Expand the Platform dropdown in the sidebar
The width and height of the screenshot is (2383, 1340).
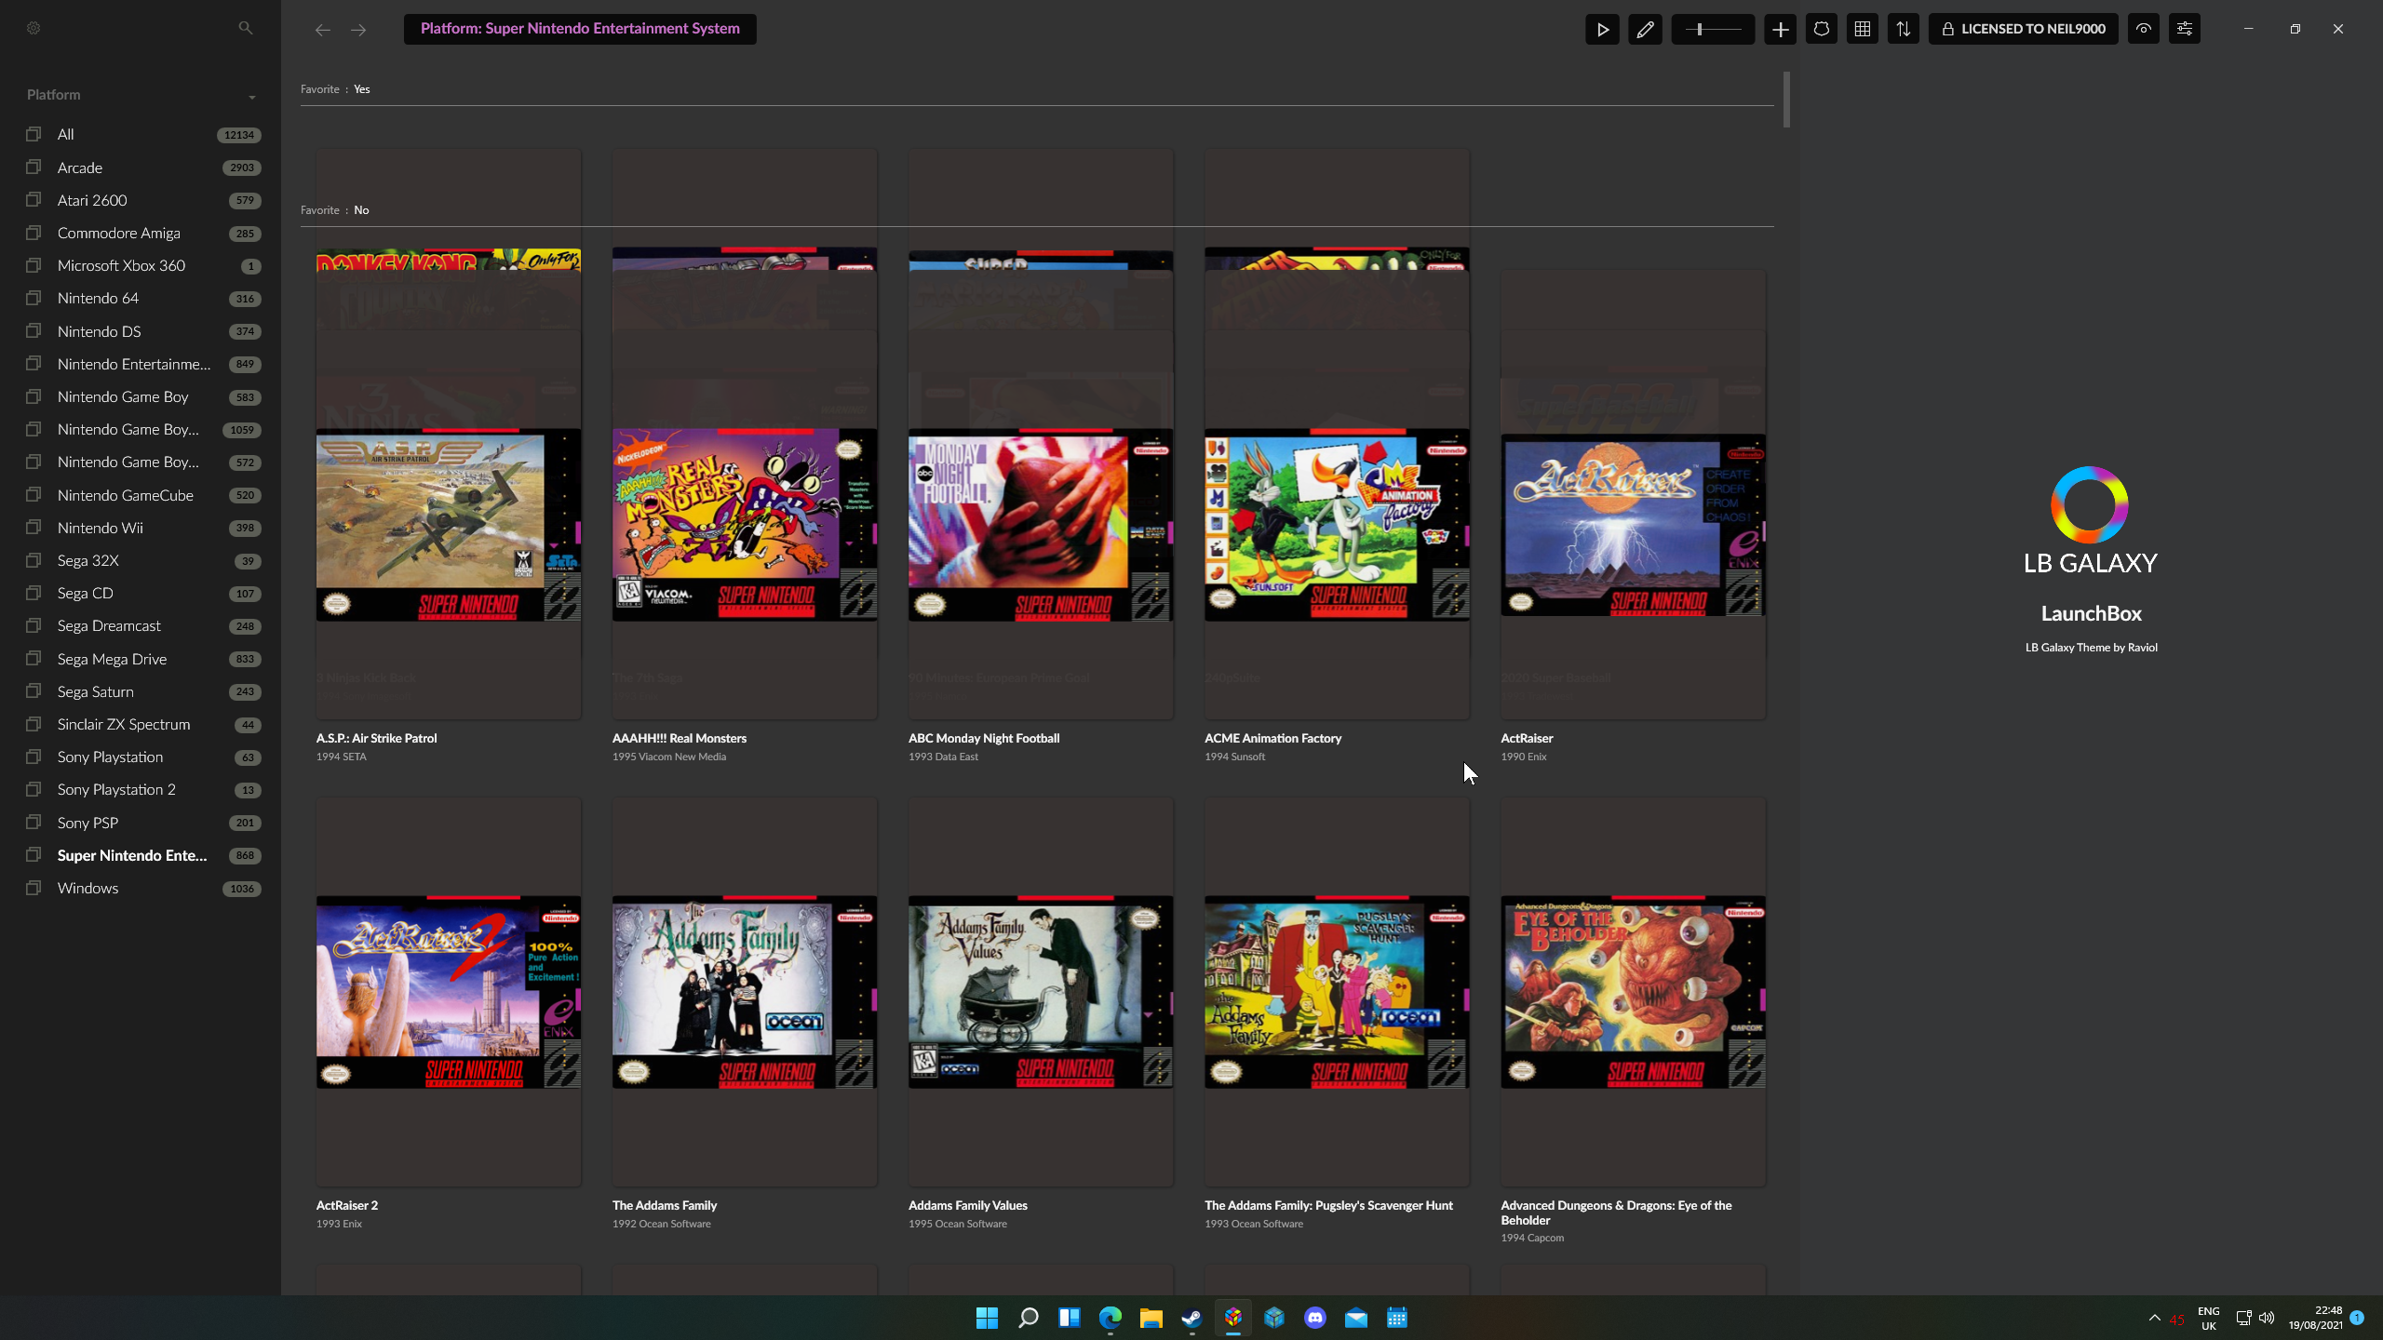(x=251, y=97)
